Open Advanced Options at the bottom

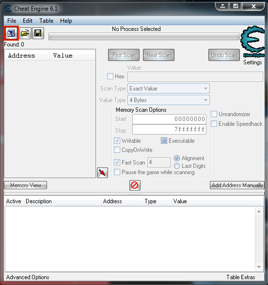28,277
